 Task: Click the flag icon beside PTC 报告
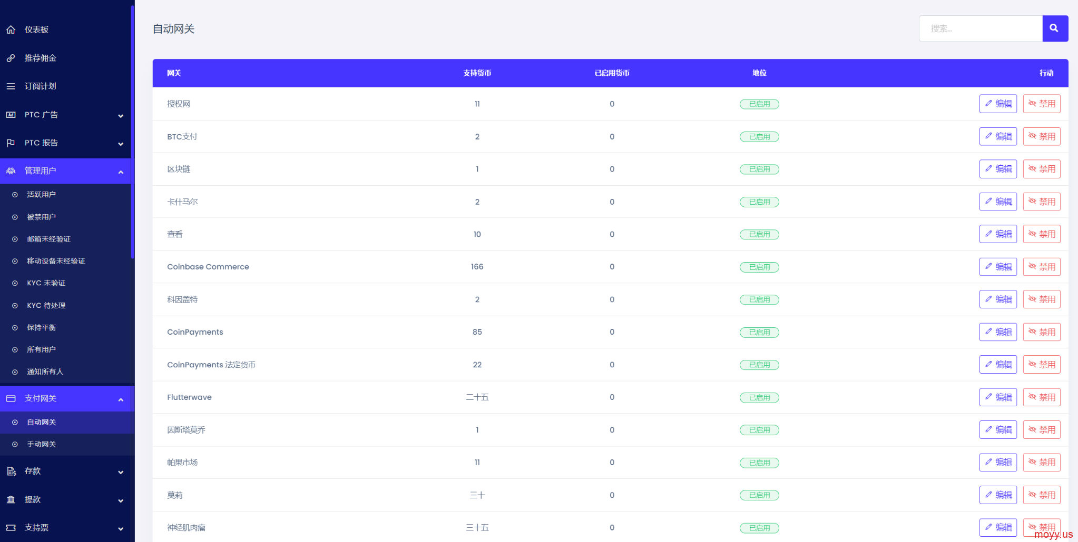coord(11,143)
